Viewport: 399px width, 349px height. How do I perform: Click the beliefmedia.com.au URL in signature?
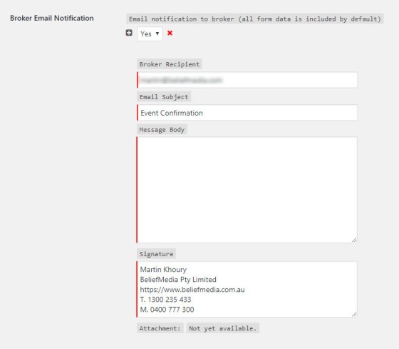coord(192,290)
